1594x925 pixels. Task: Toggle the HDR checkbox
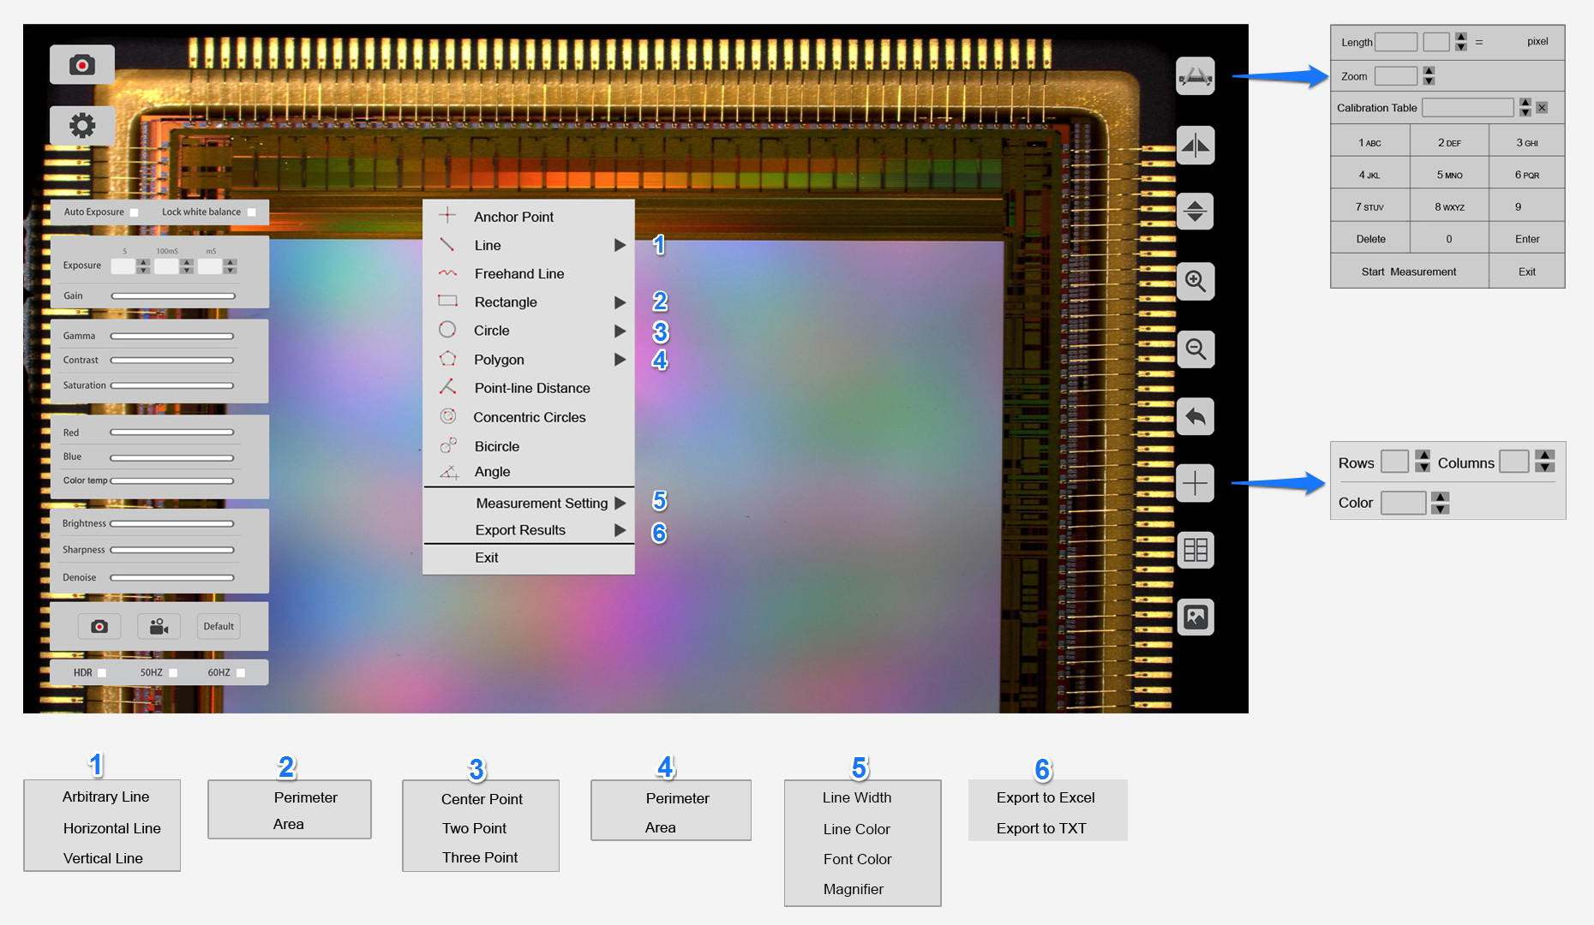(102, 673)
